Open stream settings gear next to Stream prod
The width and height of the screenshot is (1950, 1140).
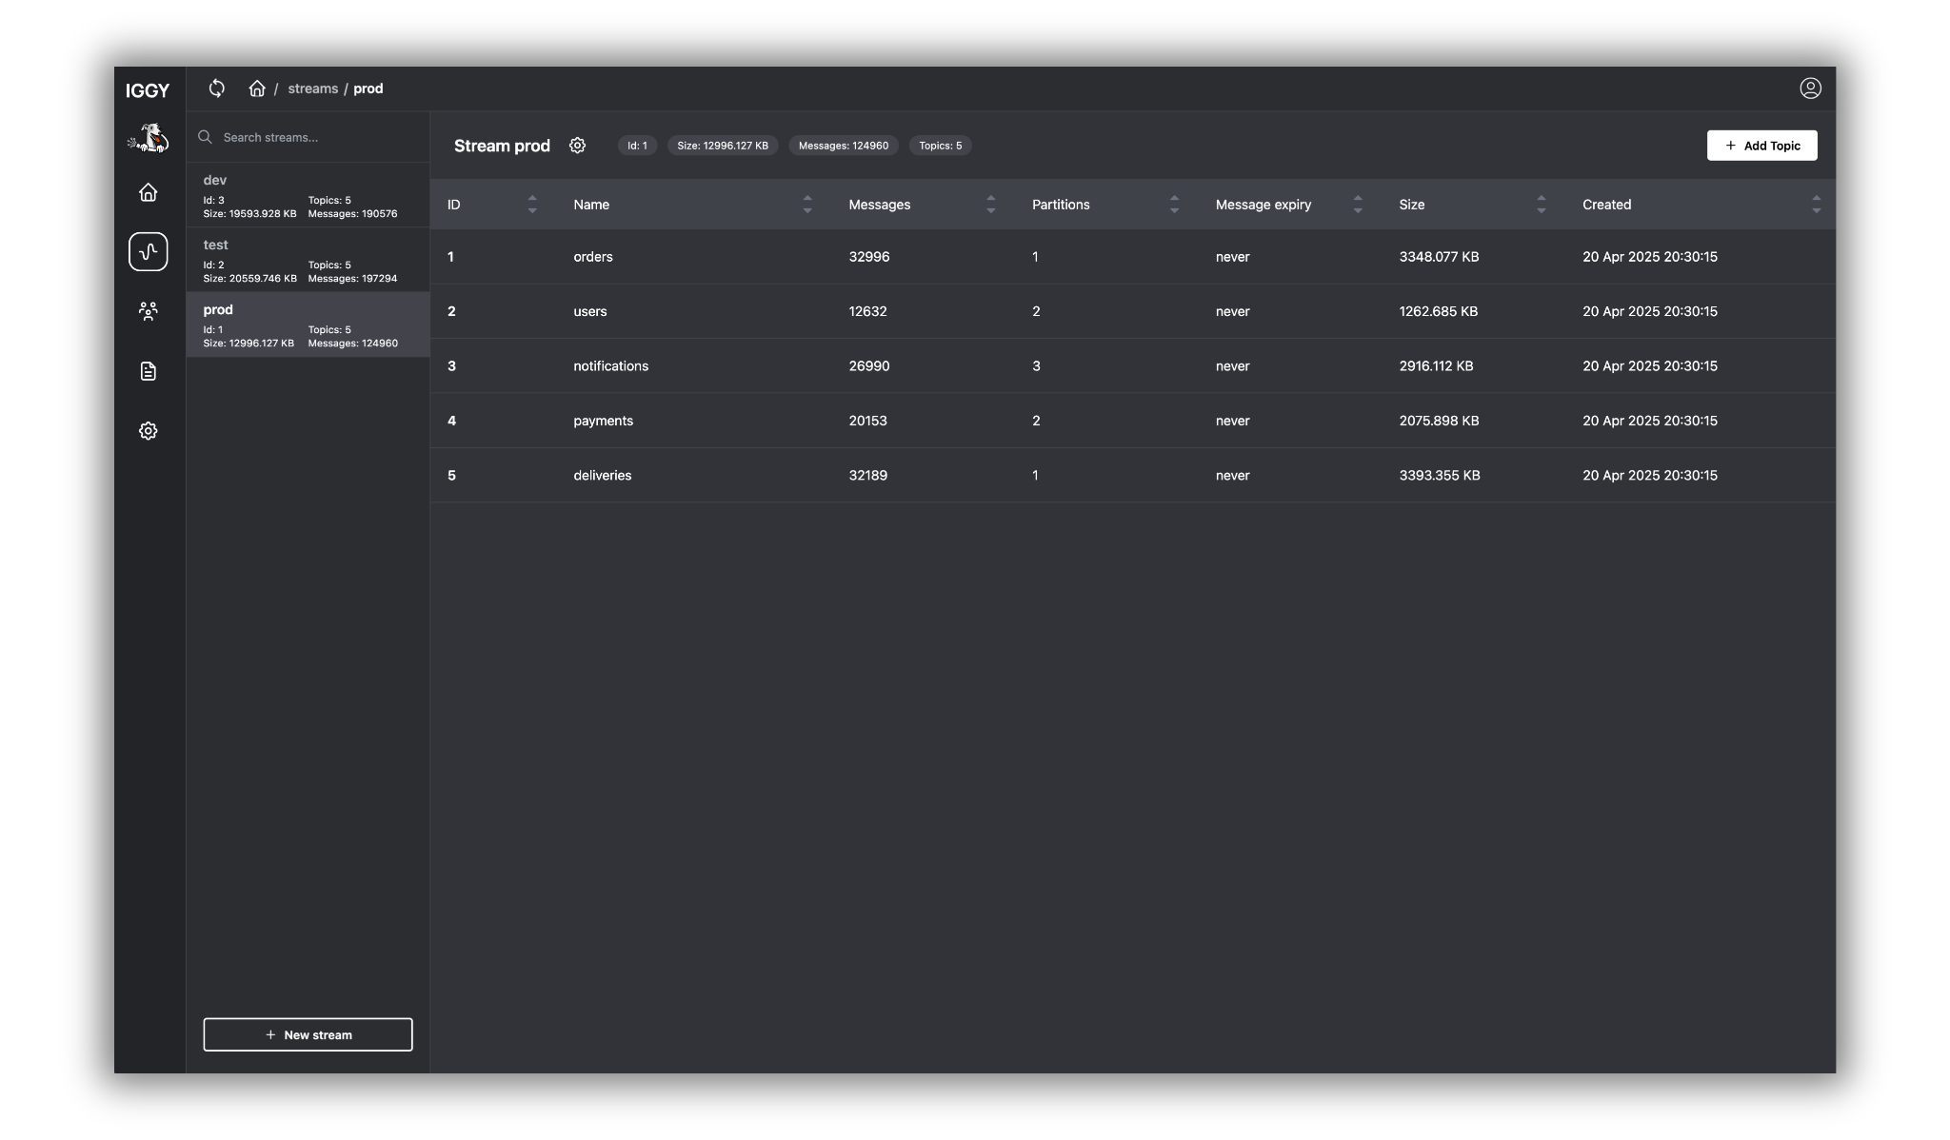click(x=577, y=146)
